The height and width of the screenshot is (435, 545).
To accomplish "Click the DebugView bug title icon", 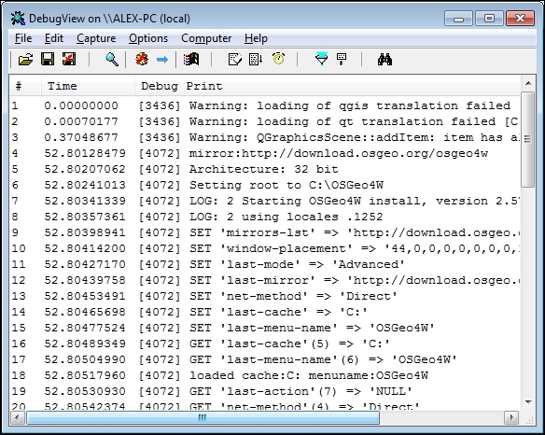I will [x=18, y=19].
